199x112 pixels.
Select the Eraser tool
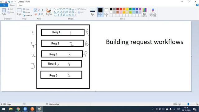click(x=35, y=14)
